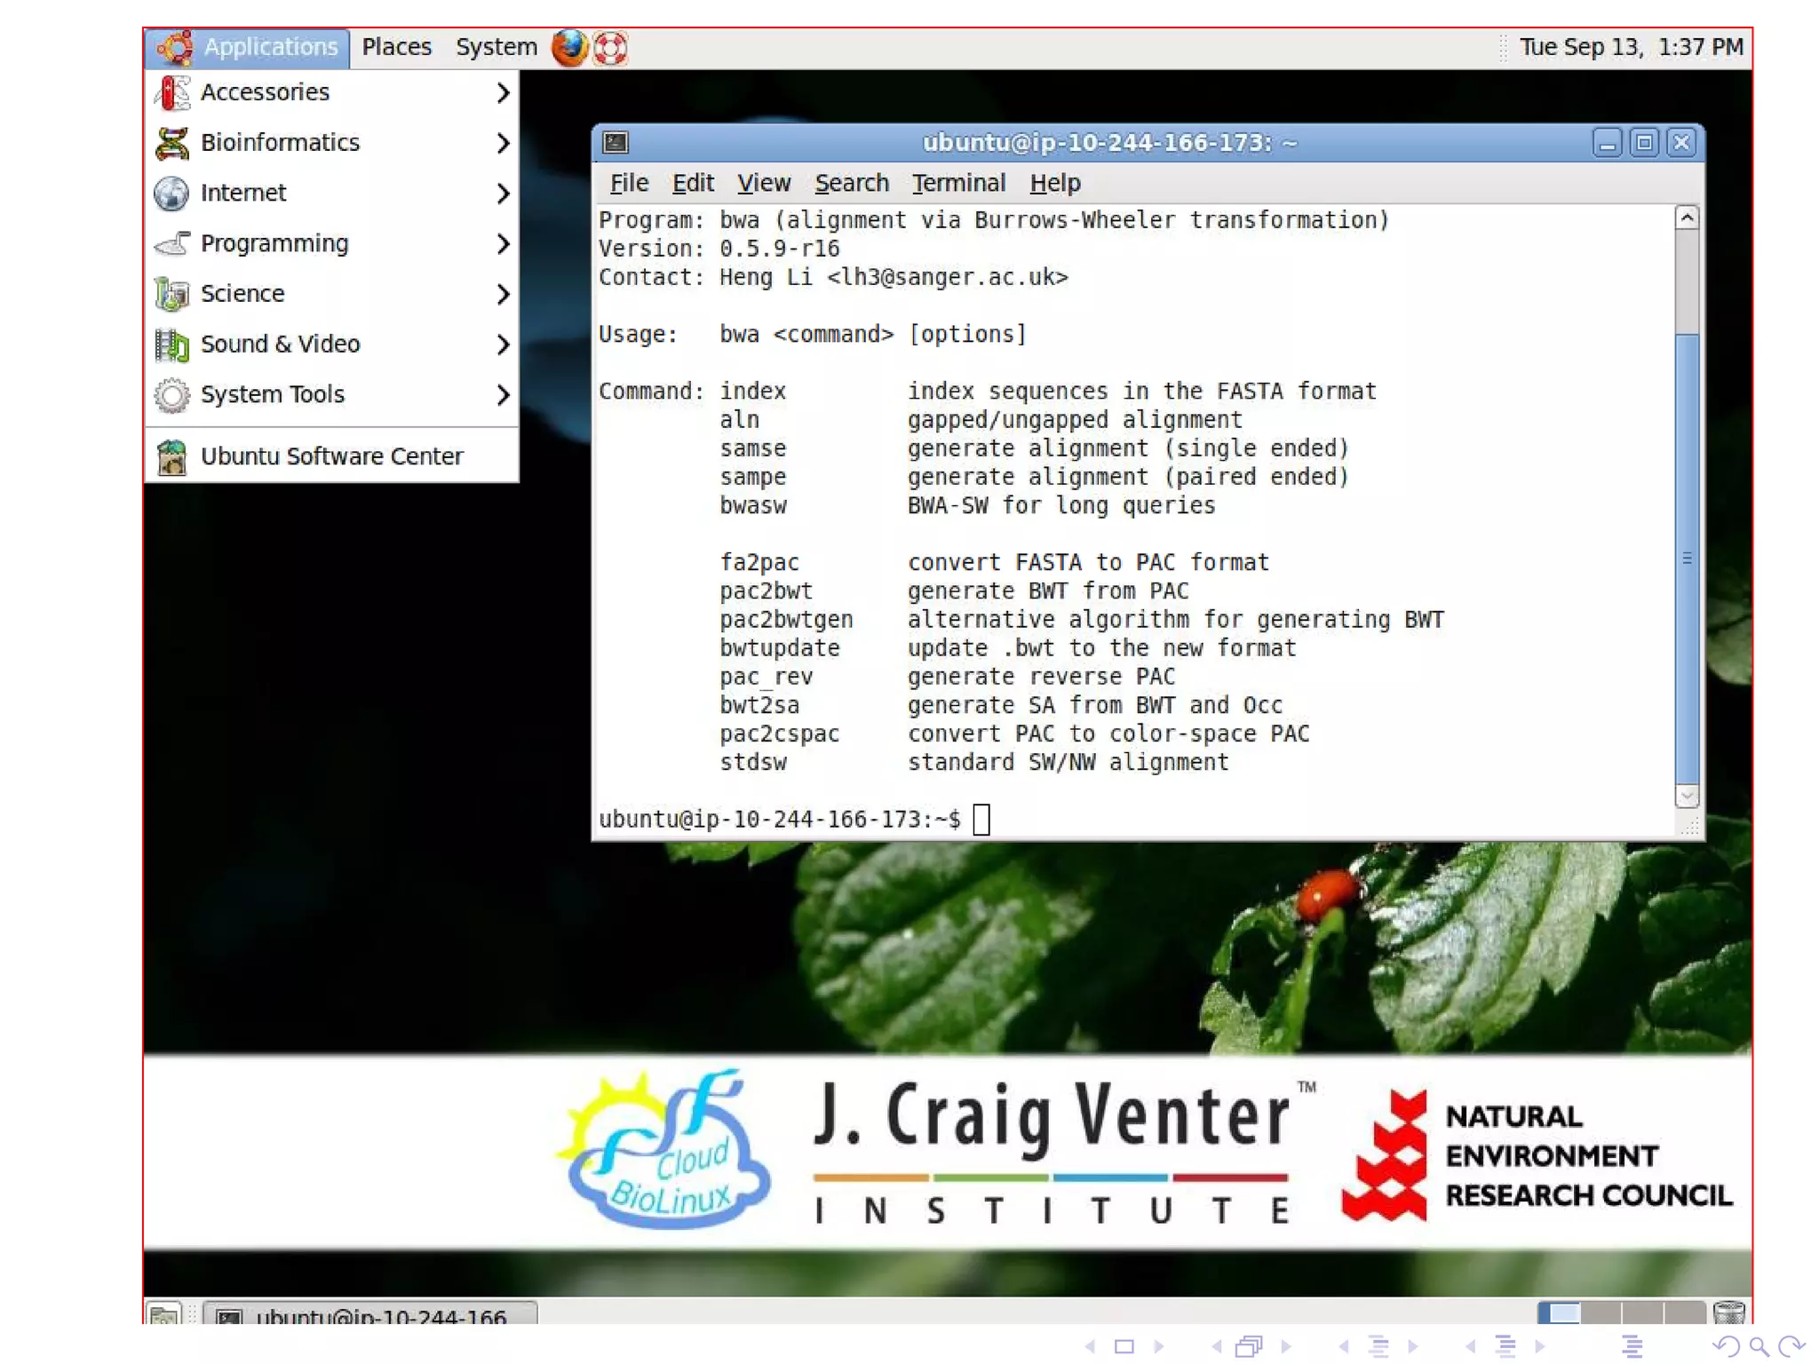Open the Applications menu
Viewport: 1819px width, 1364px height.
(x=247, y=47)
